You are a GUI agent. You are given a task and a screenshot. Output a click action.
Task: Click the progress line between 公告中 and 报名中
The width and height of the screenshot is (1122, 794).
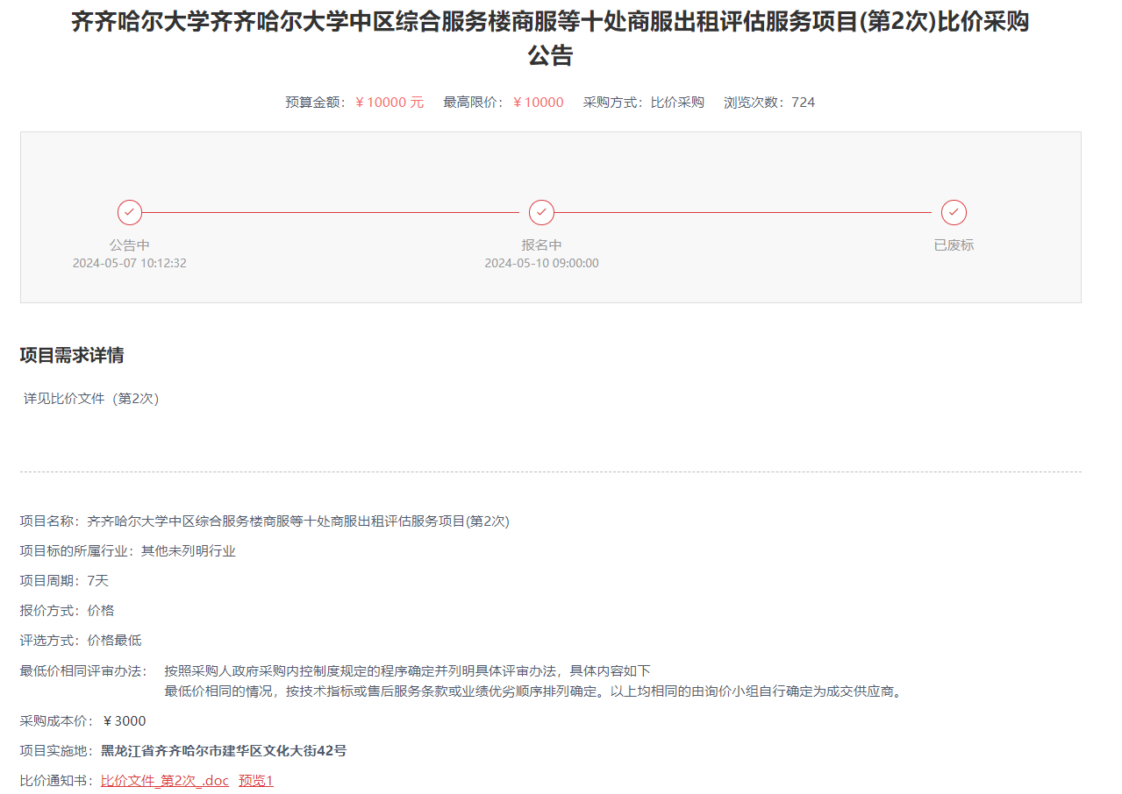[333, 212]
